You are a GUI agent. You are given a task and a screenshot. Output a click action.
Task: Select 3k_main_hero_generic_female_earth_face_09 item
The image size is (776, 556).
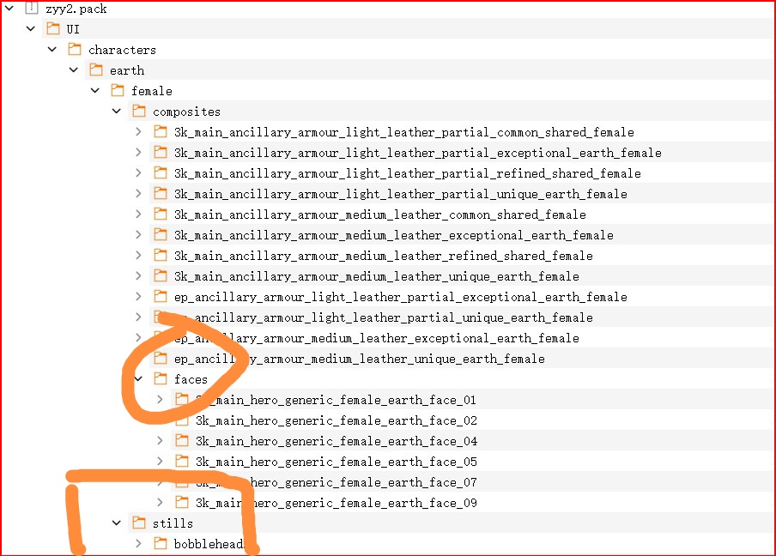tap(336, 503)
